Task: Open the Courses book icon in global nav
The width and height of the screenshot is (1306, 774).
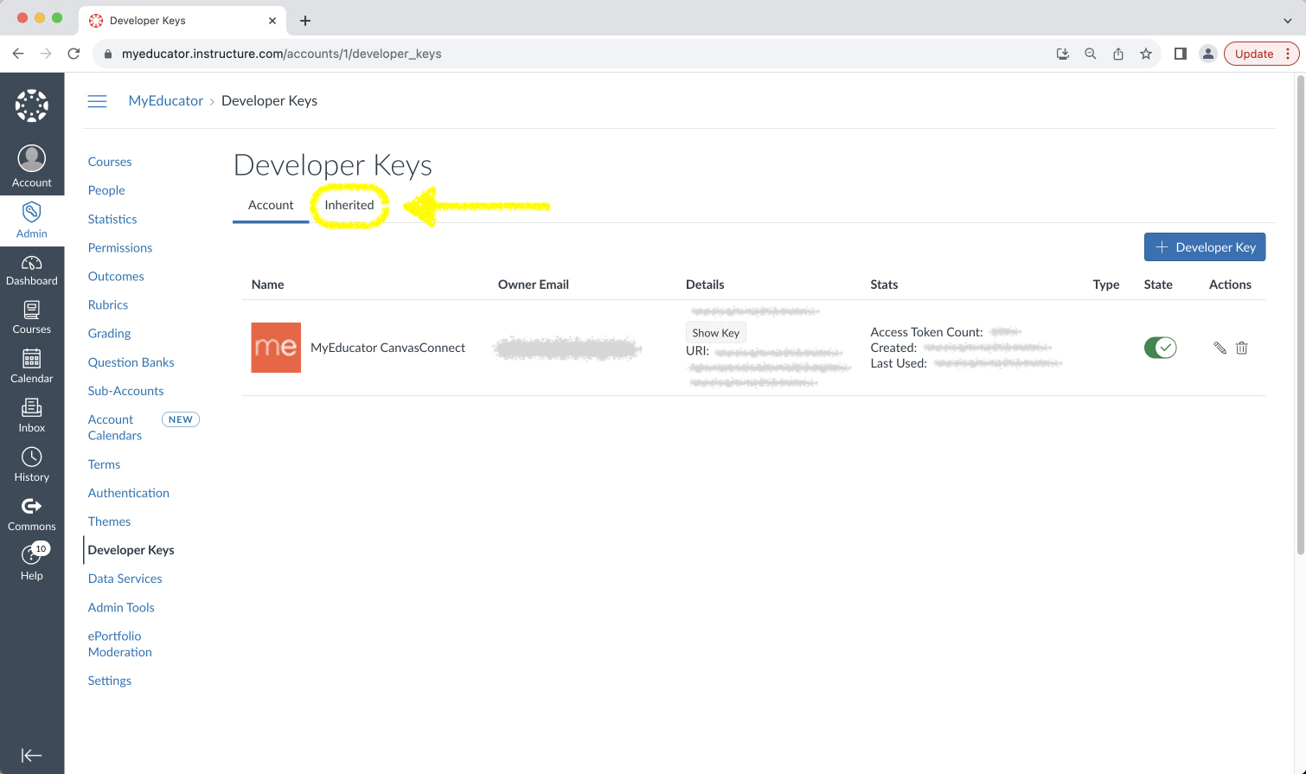Action: [32, 318]
